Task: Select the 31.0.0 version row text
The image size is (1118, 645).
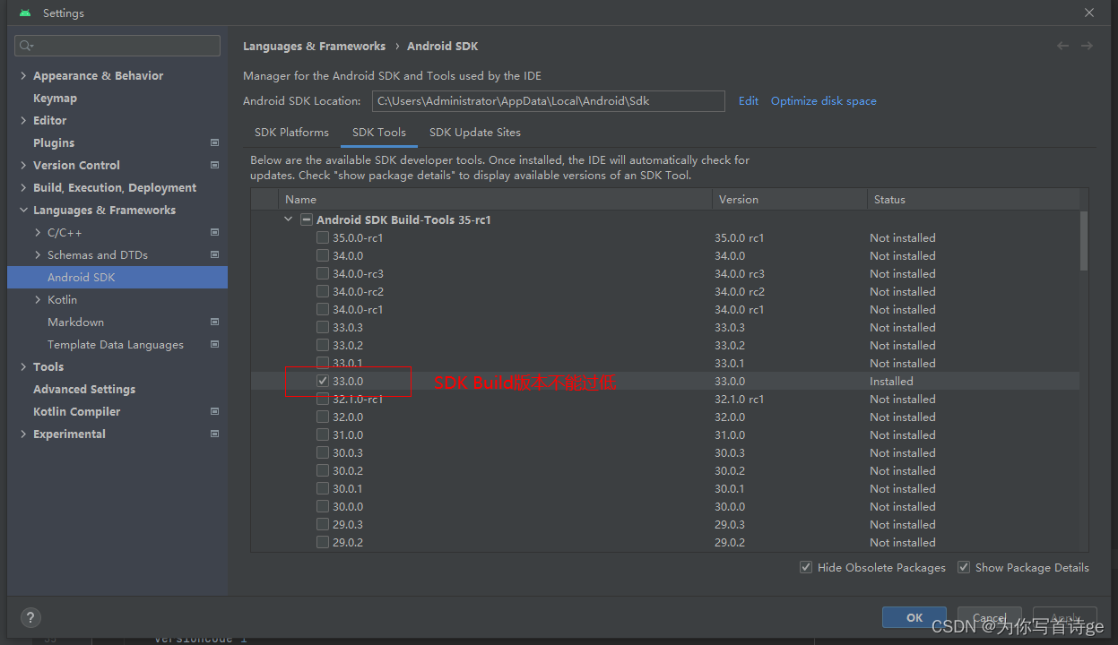Action: (348, 434)
